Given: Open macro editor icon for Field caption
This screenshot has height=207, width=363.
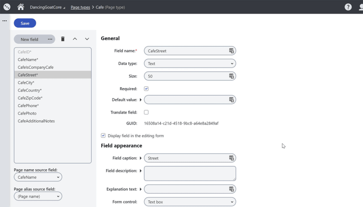Looking at the screenshot, I should (231, 158).
